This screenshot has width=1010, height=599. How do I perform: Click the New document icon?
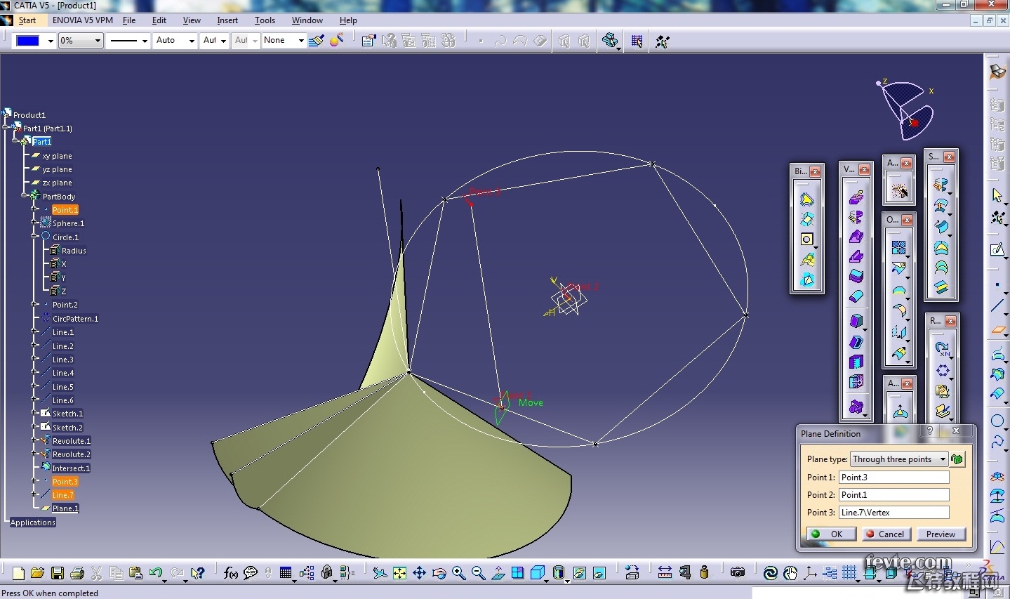(18, 573)
